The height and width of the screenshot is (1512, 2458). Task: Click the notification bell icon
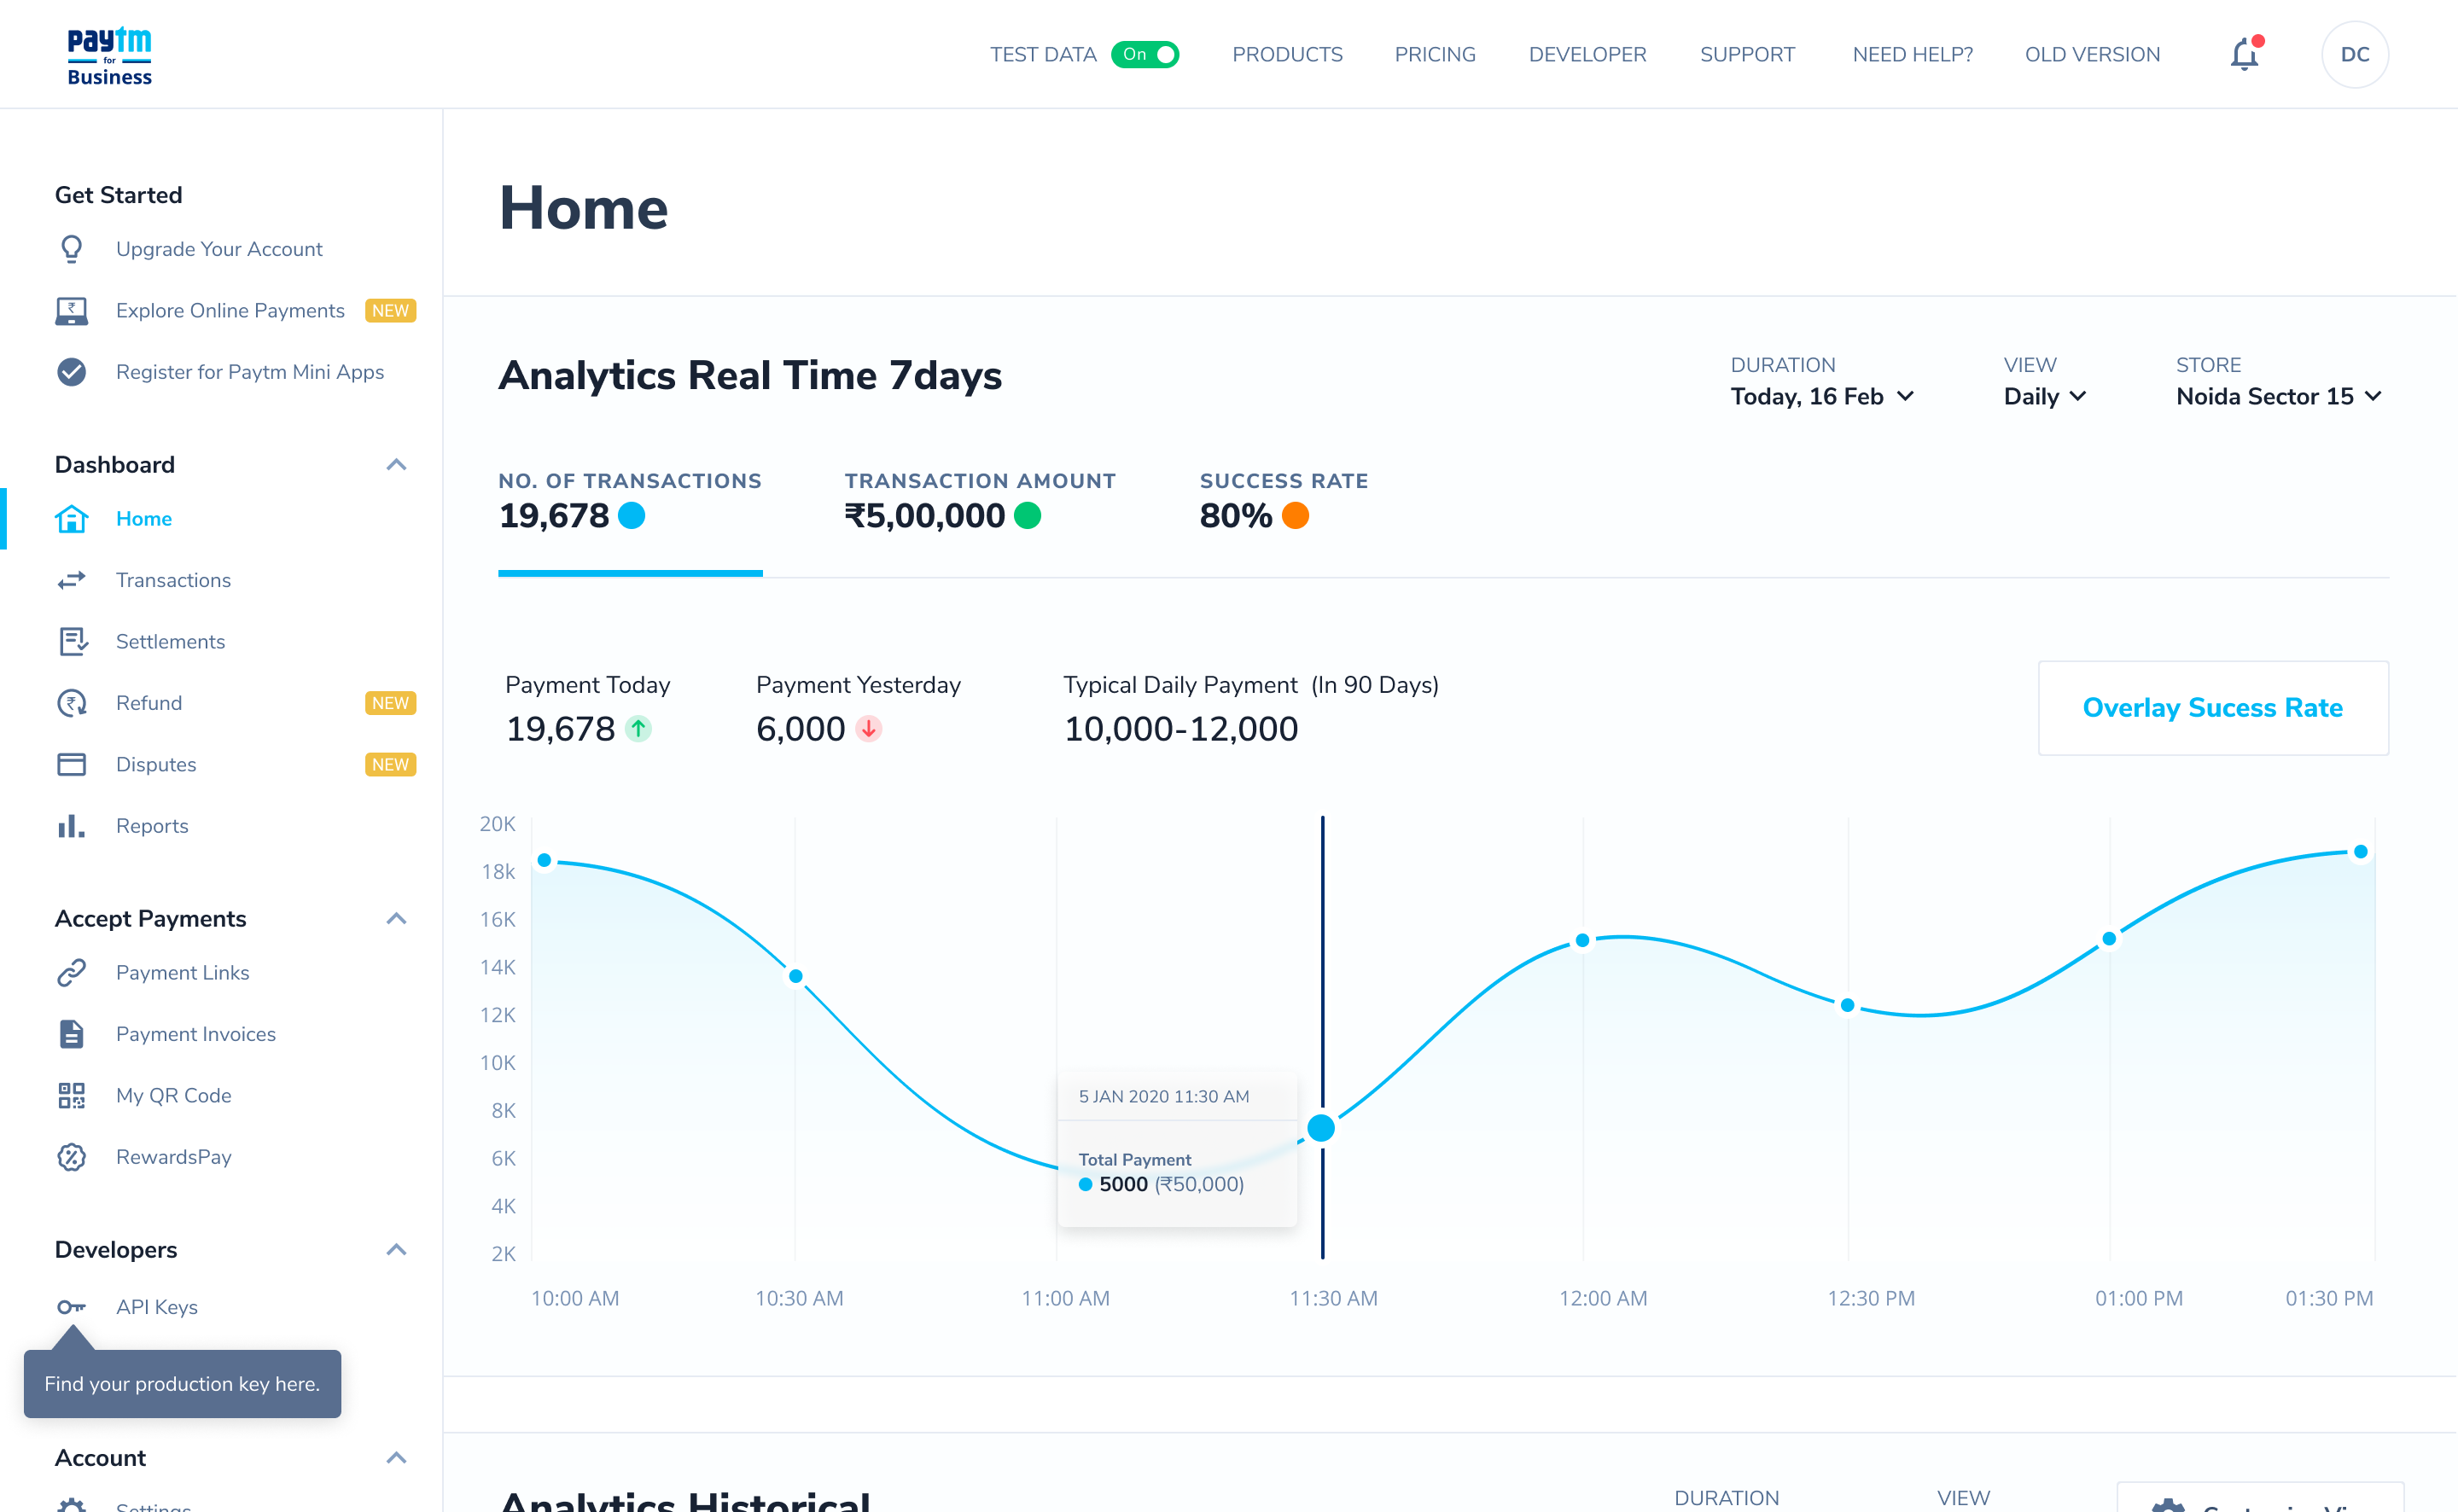click(2244, 55)
